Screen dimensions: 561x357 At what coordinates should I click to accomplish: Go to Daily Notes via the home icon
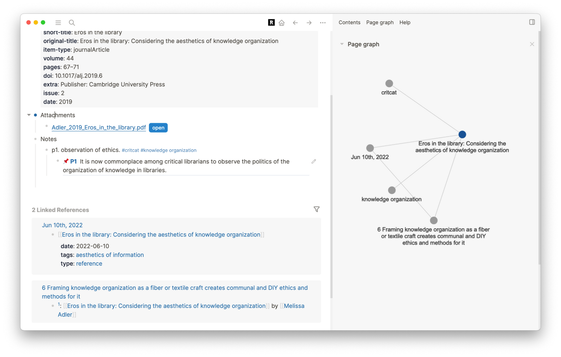[282, 22]
